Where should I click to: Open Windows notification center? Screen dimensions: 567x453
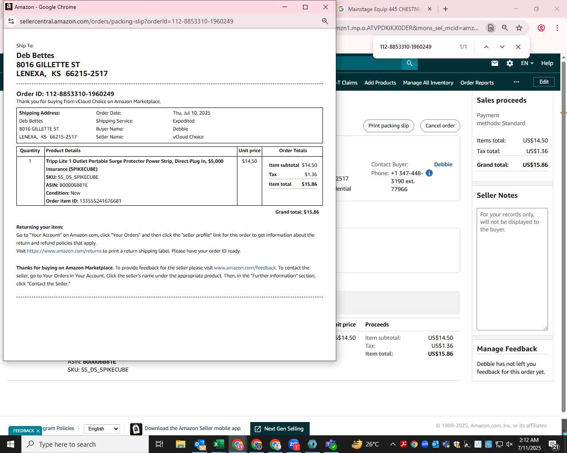coord(554,444)
